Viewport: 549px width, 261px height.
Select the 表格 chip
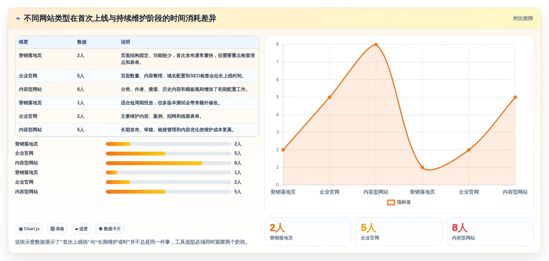click(57, 229)
